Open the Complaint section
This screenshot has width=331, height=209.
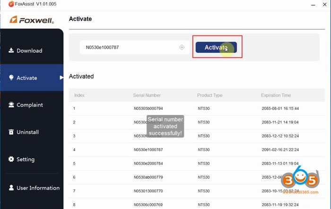(x=32, y=105)
